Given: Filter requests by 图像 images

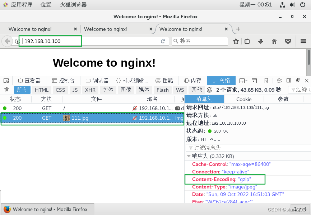Looking at the screenshot, I should pyautogui.click(x=126, y=90).
